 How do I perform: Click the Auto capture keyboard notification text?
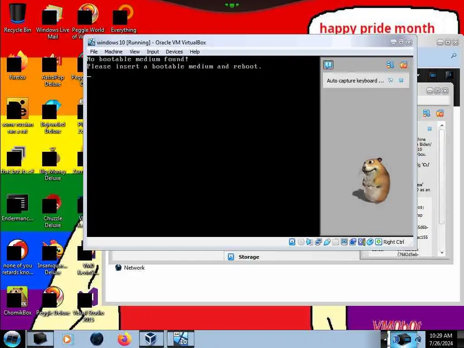tap(355, 81)
